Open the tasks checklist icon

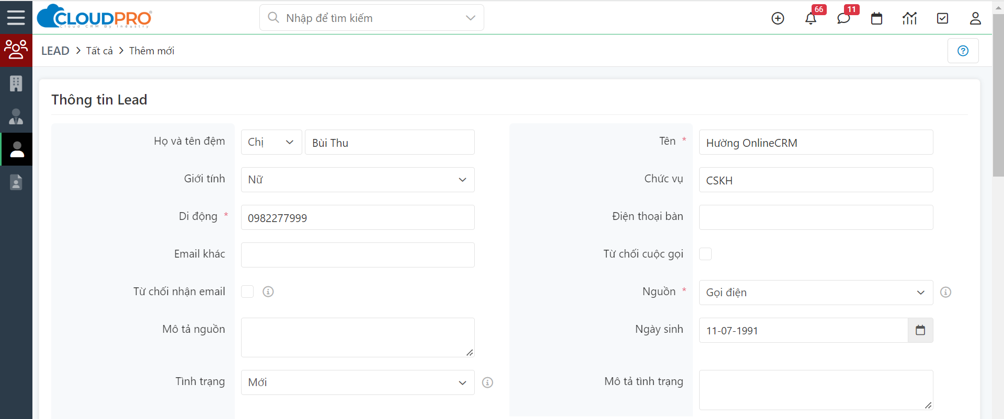942,18
